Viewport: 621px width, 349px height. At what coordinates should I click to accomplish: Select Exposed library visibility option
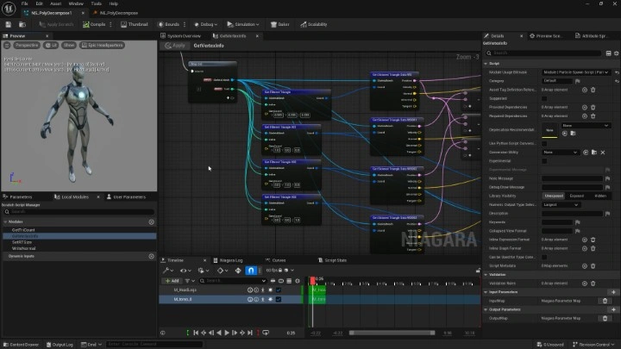(x=576, y=196)
